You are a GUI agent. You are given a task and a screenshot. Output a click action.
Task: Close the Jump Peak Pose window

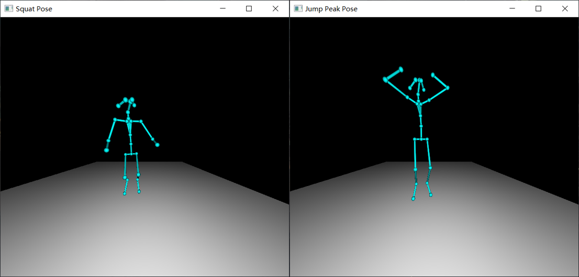click(x=565, y=9)
